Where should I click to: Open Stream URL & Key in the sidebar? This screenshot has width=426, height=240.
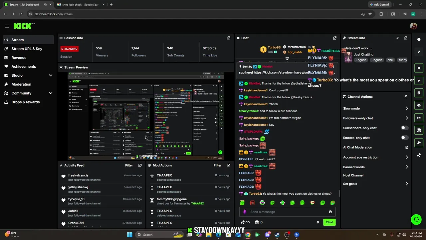click(x=28, y=49)
